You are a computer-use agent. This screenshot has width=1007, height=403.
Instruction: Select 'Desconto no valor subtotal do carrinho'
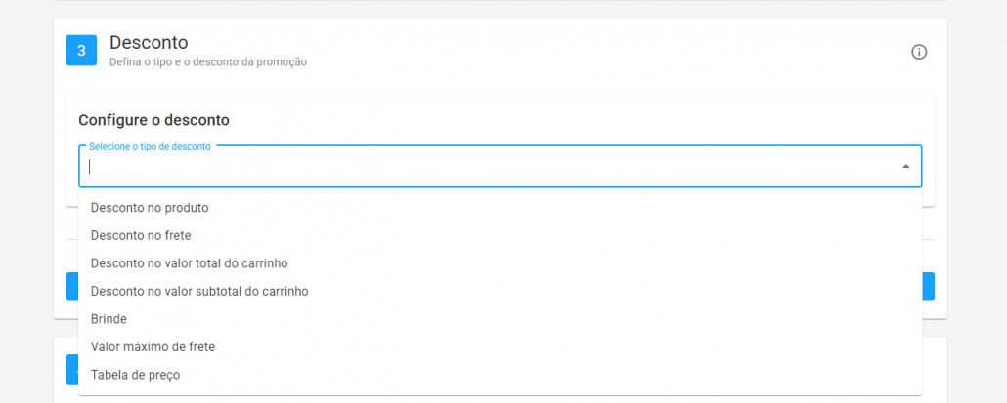[199, 291]
